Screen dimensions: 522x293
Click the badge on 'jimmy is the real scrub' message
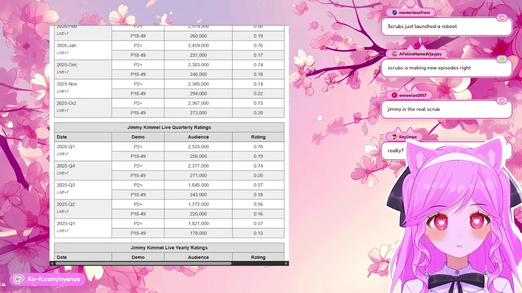[x=502, y=101]
